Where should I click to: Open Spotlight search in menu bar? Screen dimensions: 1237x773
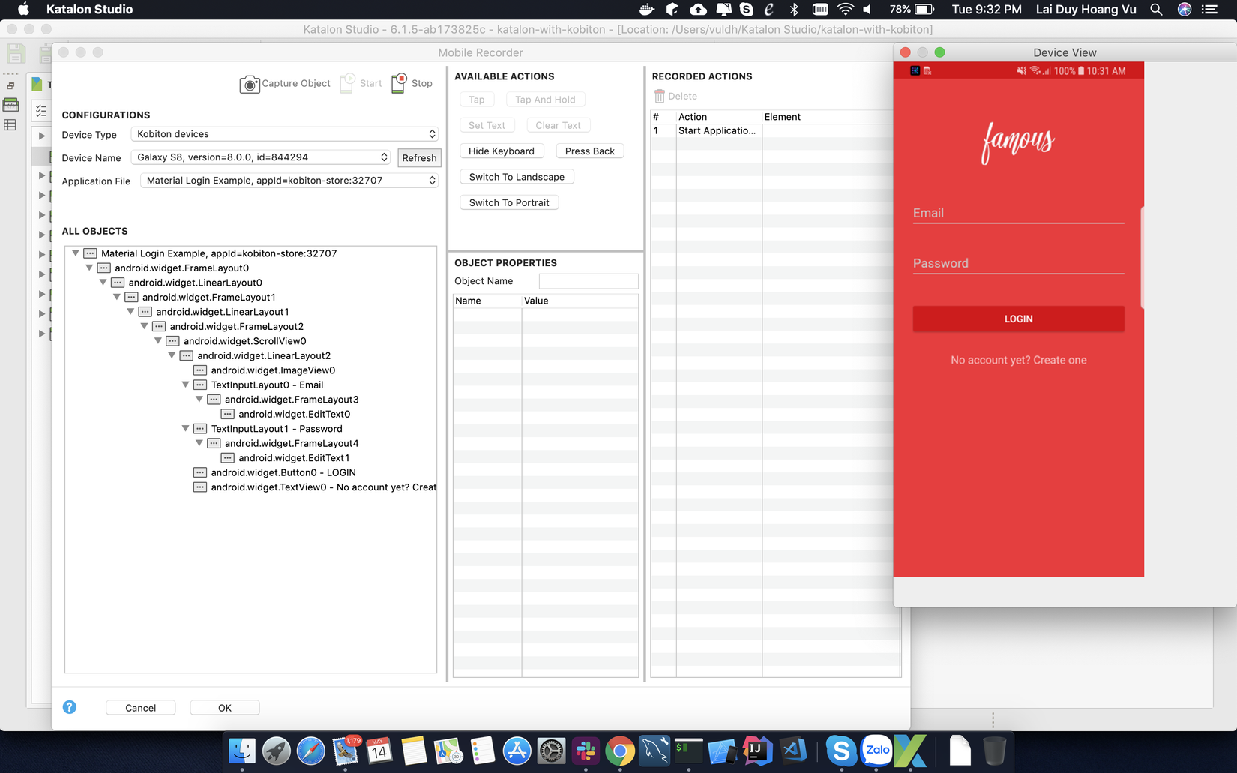point(1157,9)
